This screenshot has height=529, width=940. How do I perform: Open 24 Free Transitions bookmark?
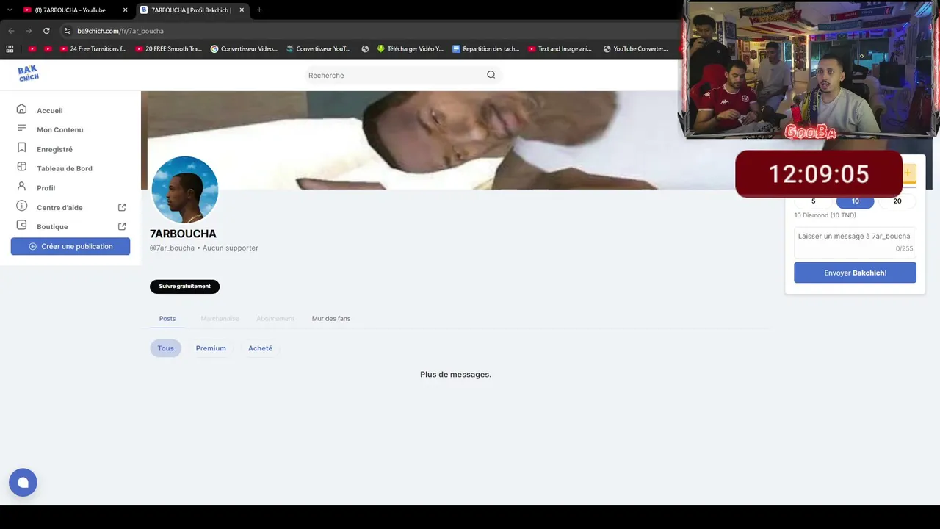(93, 49)
